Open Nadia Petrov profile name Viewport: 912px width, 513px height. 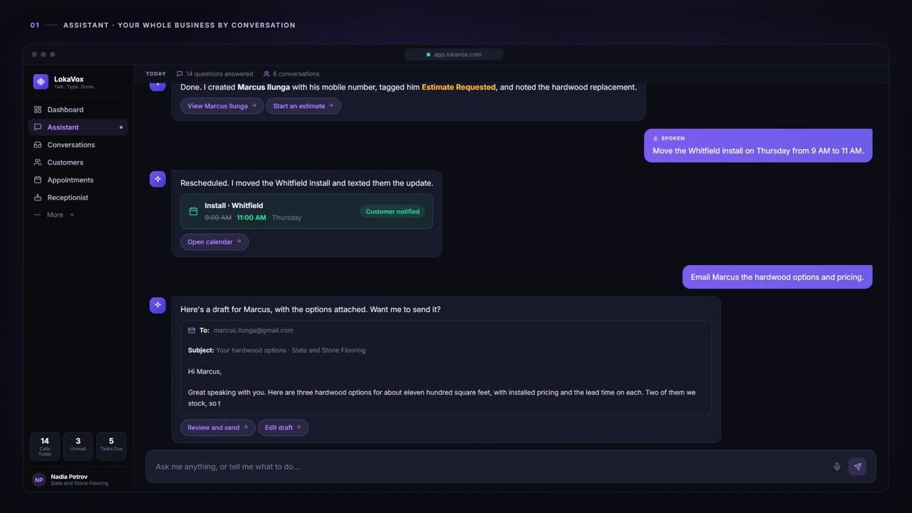point(69,477)
